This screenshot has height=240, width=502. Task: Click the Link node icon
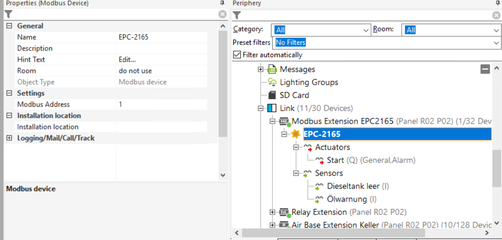coord(272,108)
